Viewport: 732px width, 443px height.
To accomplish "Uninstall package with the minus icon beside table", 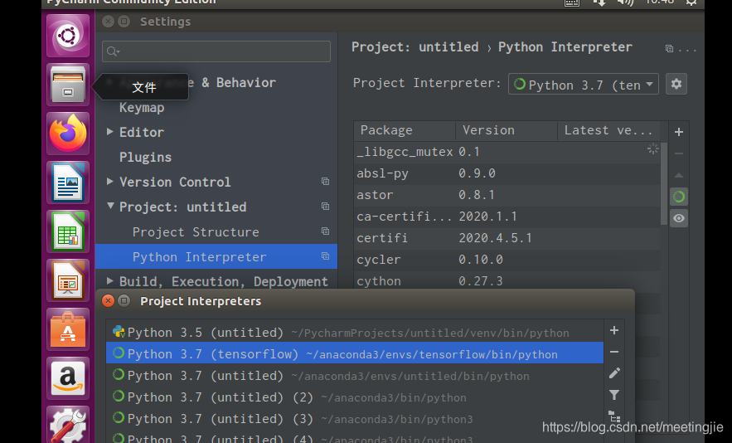I will tap(679, 153).
